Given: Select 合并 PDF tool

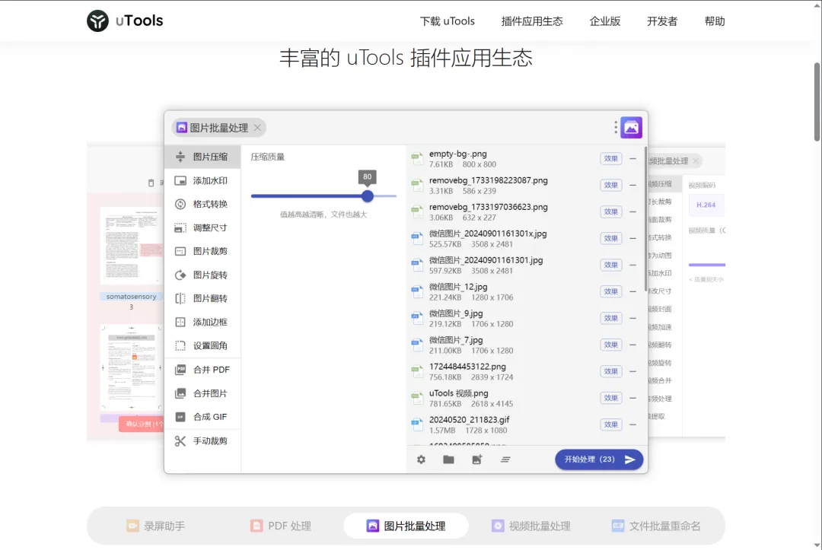Looking at the screenshot, I should (202, 370).
